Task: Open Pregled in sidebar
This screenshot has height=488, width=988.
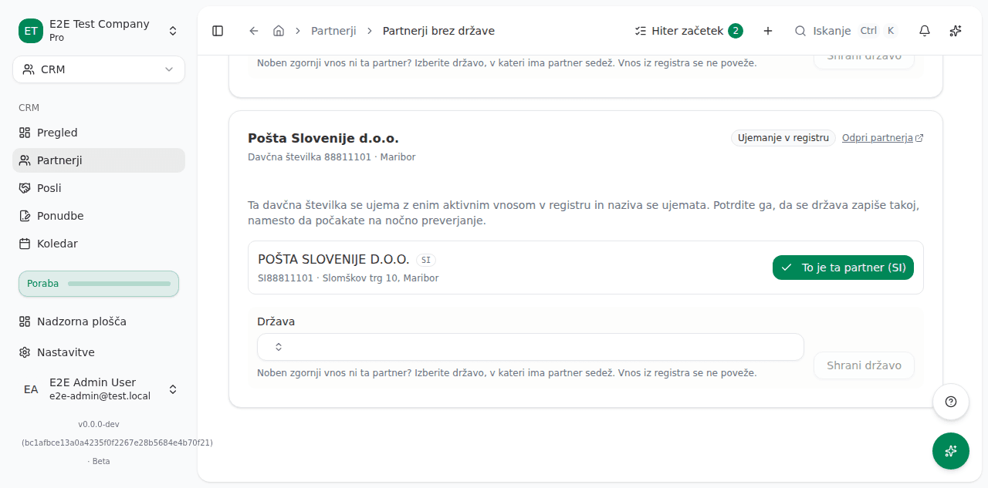Action: tap(99, 133)
